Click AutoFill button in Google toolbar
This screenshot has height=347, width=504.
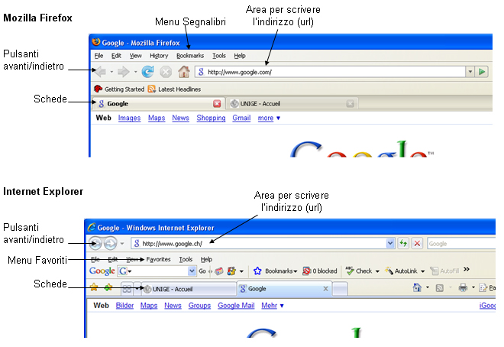pyautogui.click(x=444, y=271)
